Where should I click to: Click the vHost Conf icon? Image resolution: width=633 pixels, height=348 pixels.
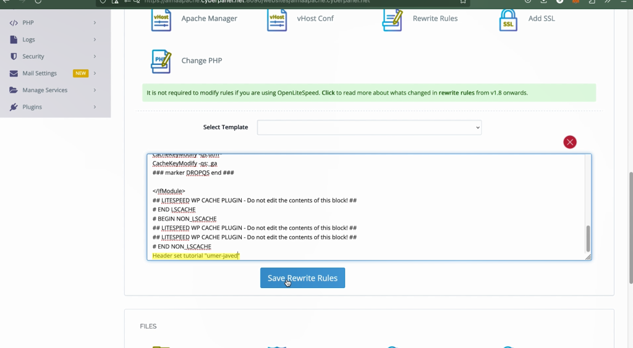point(277,19)
